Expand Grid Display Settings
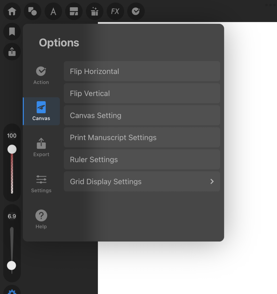The width and height of the screenshot is (277, 294). tap(142, 181)
